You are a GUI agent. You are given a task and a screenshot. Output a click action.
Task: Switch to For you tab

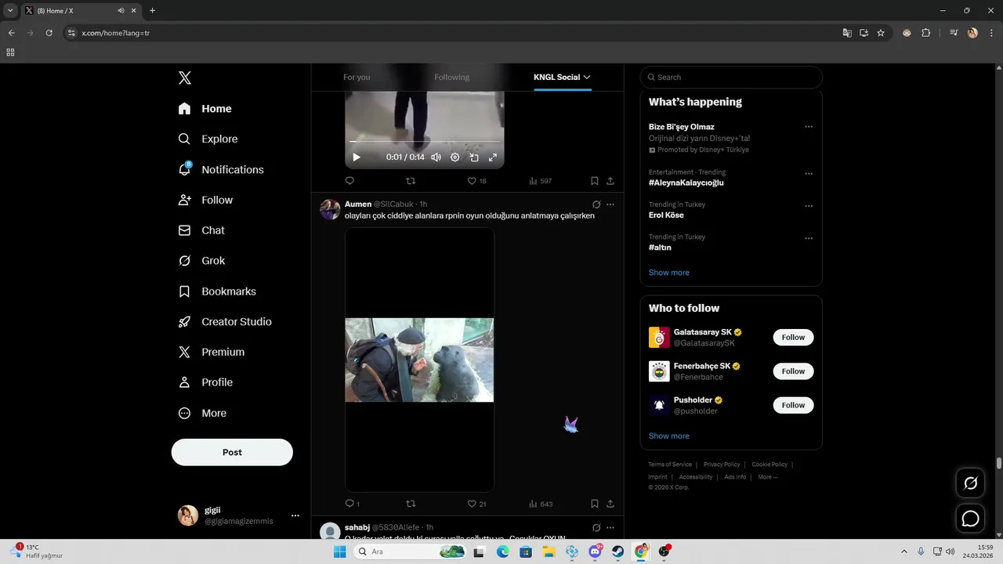(x=357, y=77)
